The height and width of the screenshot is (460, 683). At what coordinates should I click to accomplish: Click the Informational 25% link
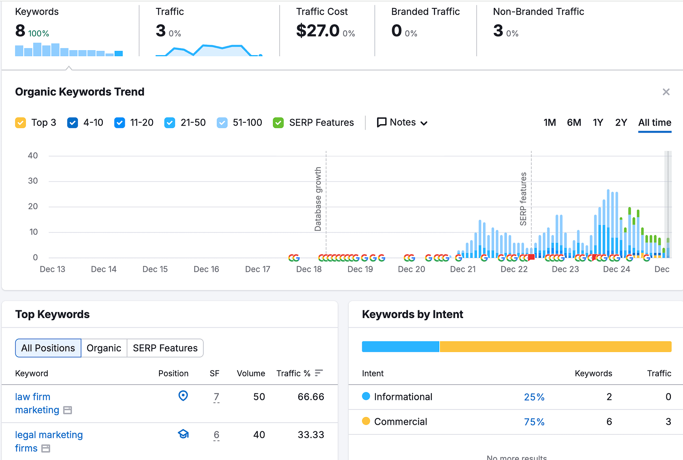534,397
